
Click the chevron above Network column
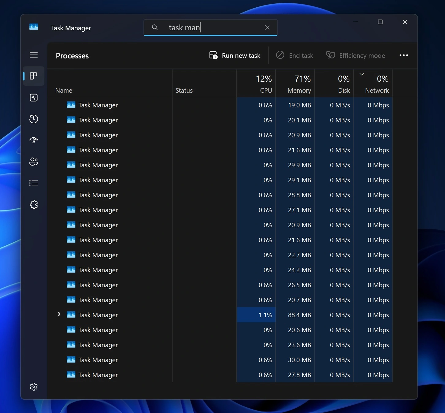click(x=362, y=74)
